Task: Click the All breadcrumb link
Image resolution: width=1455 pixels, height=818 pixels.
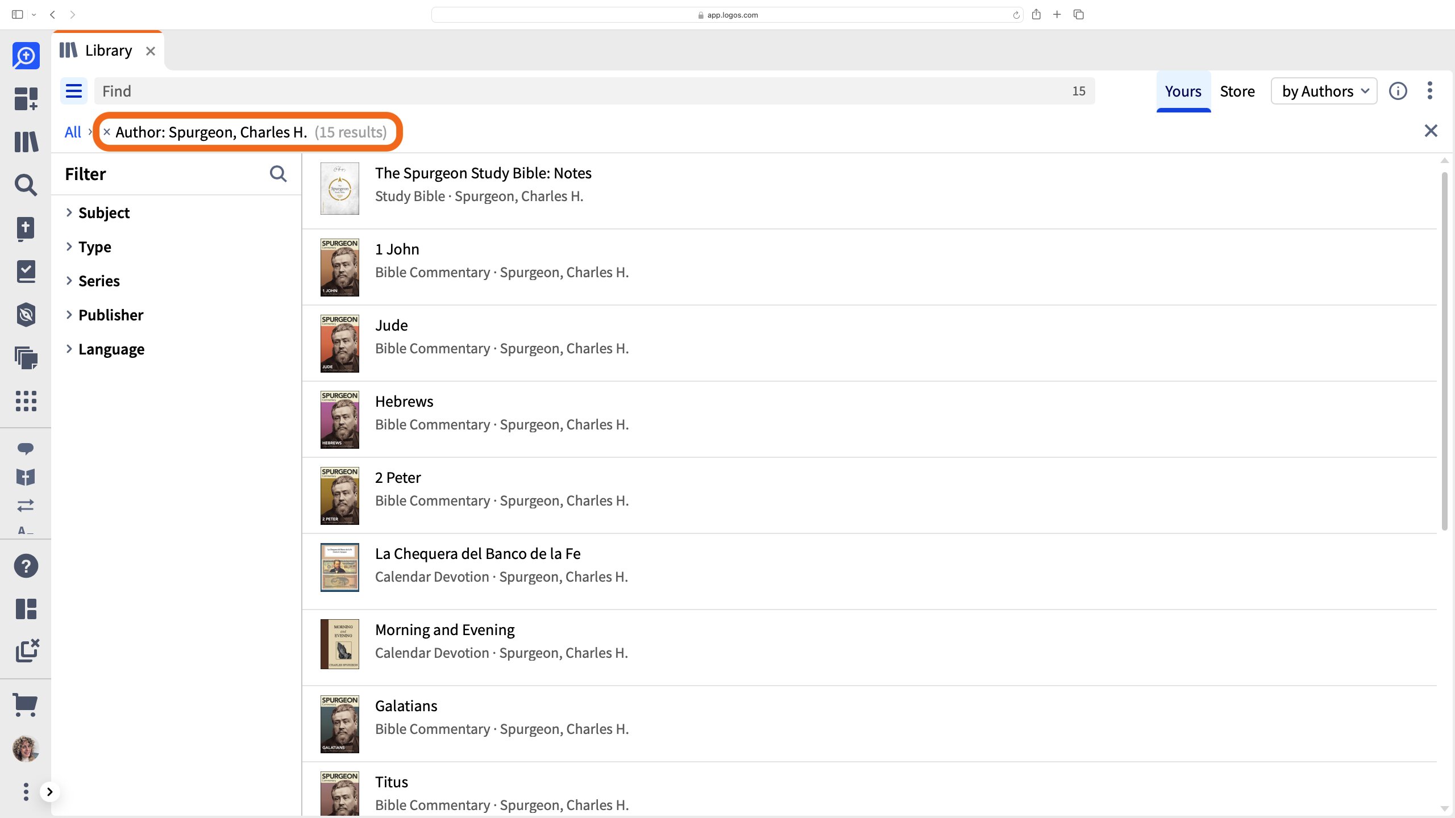Action: click(x=73, y=132)
